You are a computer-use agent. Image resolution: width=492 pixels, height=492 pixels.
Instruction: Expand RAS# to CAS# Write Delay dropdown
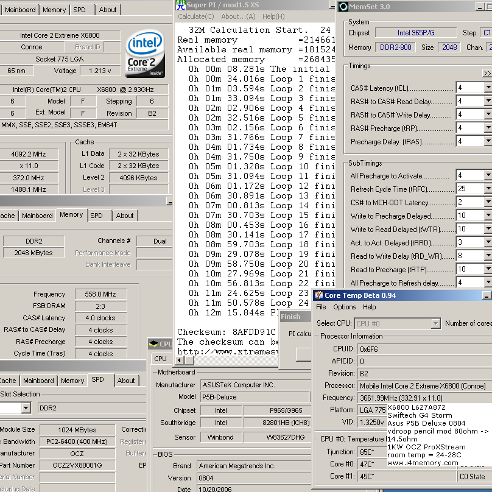[488, 114]
